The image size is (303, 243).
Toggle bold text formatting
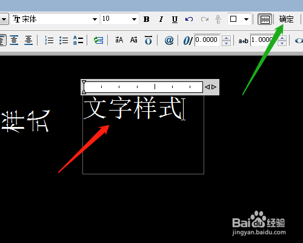tap(147, 19)
